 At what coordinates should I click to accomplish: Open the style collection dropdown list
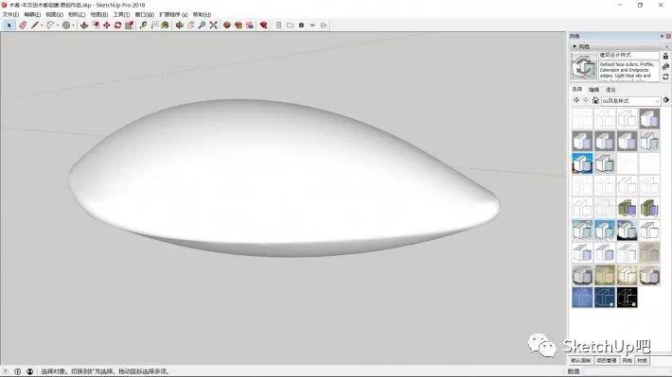point(630,100)
